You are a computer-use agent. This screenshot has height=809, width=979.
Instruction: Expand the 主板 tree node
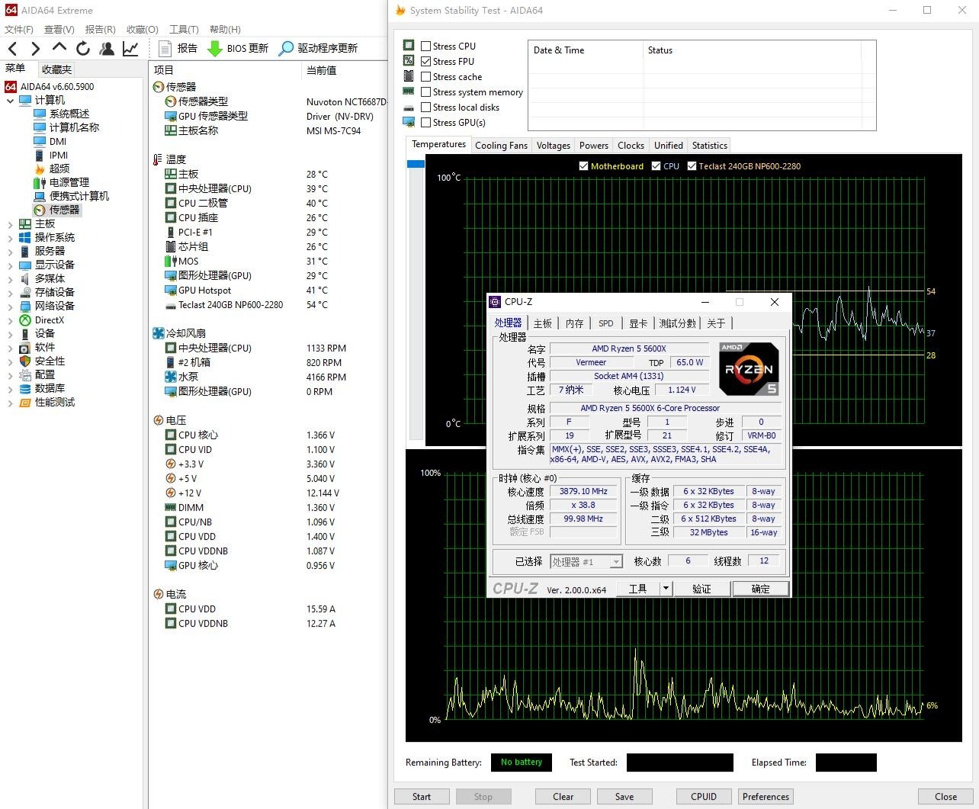10,224
